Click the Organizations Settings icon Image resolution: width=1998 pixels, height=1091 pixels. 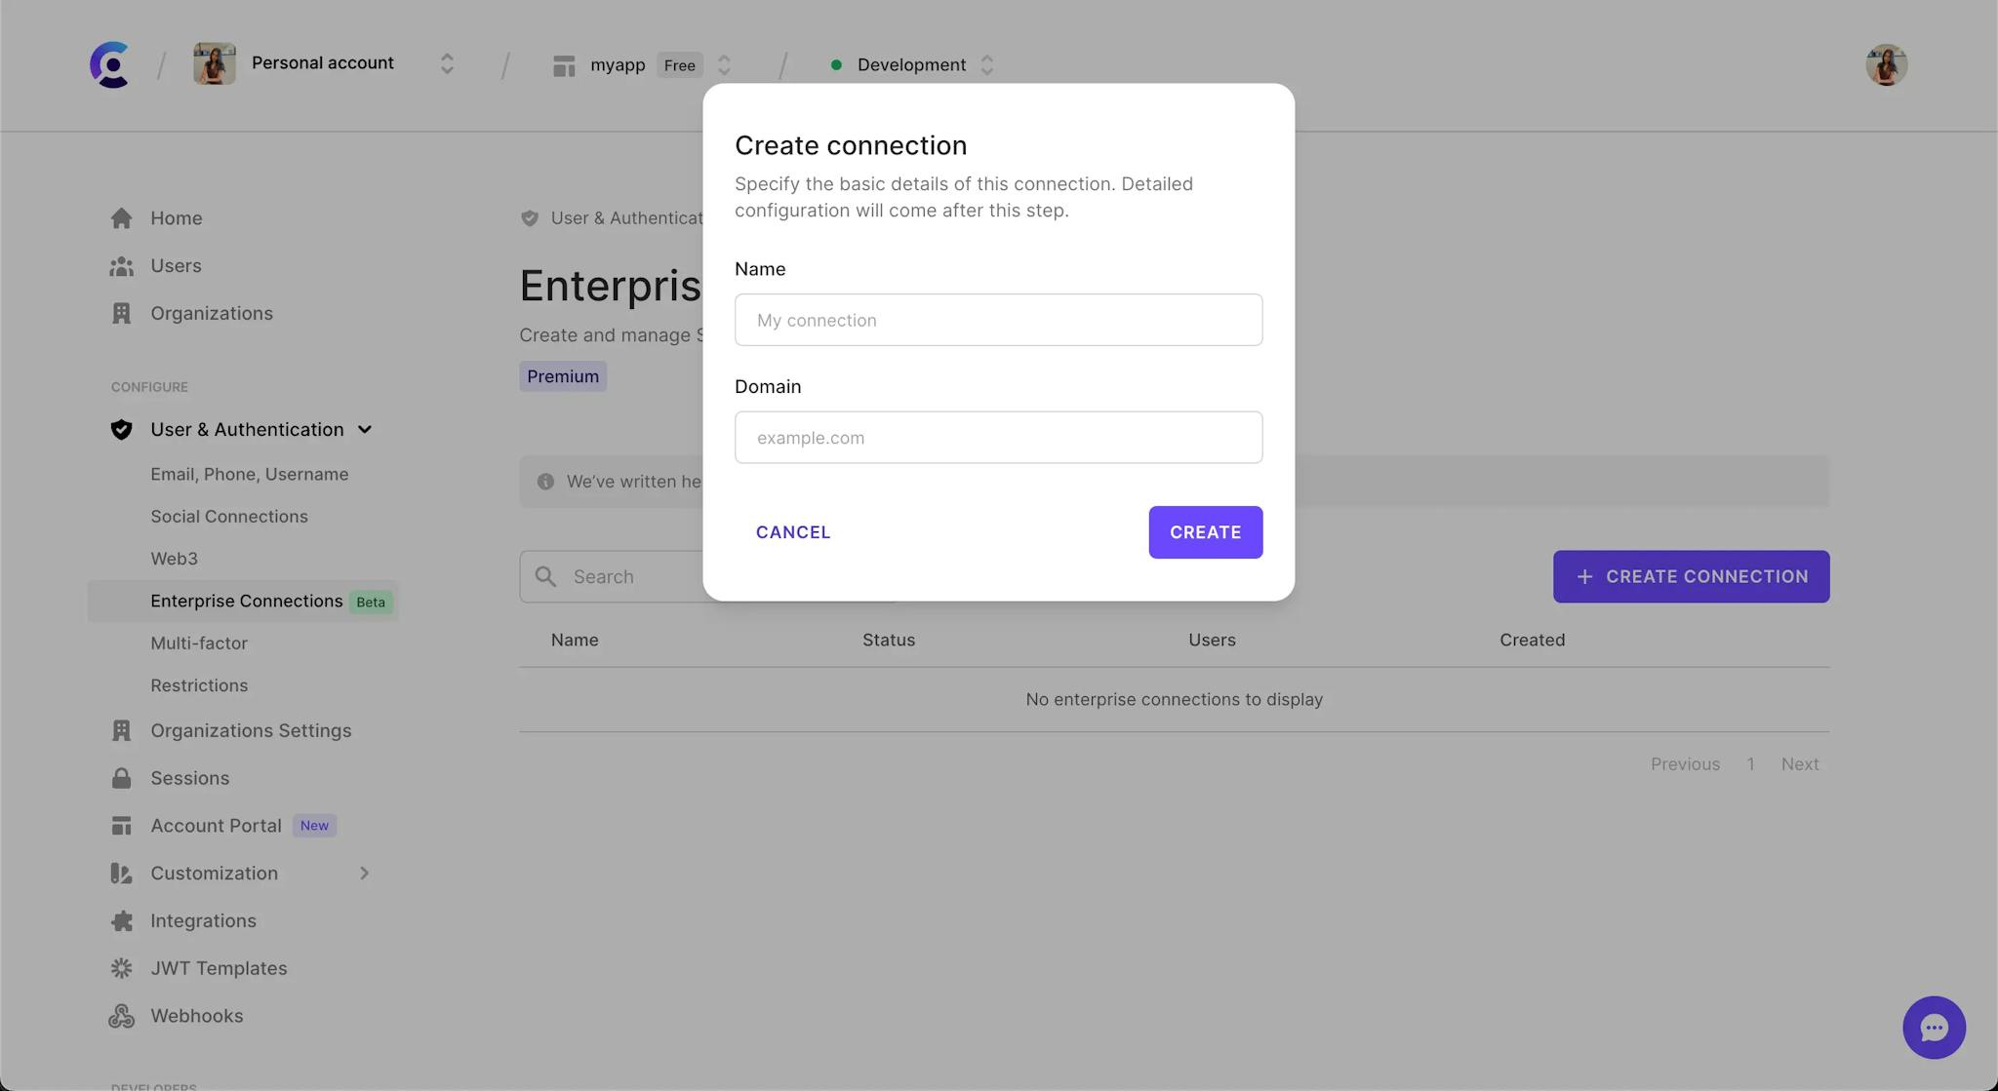coord(121,731)
